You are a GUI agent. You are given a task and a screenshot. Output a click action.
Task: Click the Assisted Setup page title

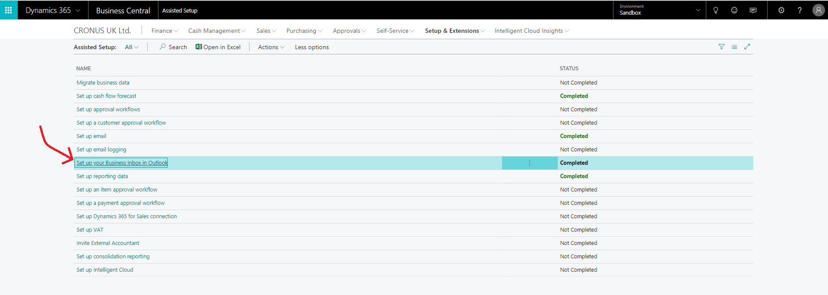[180, 10]
